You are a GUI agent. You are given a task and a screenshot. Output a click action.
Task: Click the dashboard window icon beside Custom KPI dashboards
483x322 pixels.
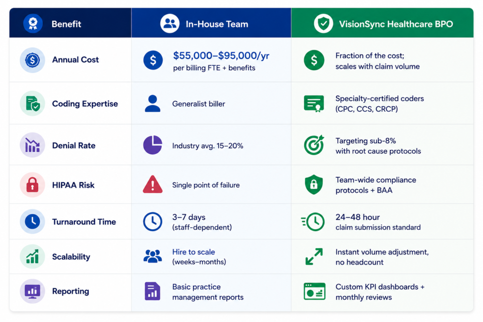315,291
